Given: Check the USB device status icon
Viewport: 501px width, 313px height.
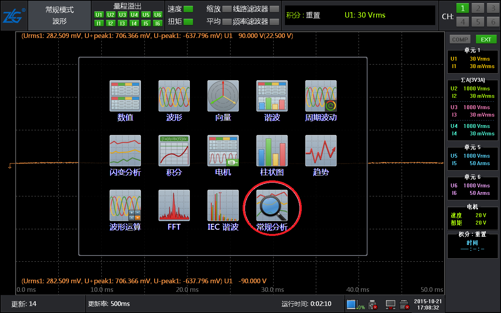Looking at the screenshot, I should coord(373,304).
